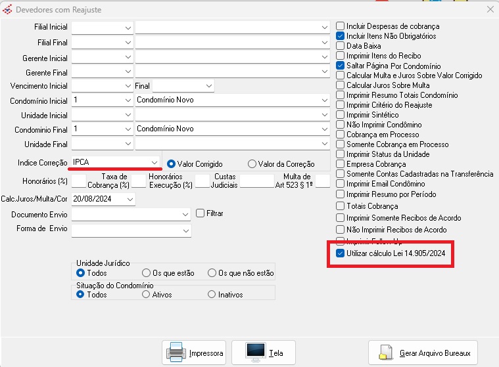
Task: Choose Os que estão in Unidade Jurídico
Action: coord(146,272)
